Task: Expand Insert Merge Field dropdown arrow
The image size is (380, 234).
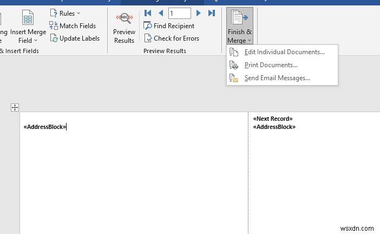Action: tap(36, 41)
